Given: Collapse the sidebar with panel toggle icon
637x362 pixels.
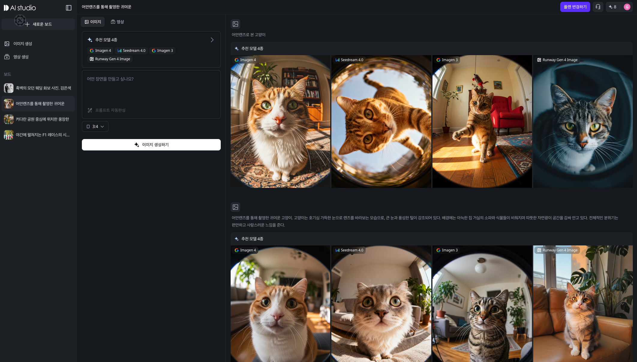Looking at the screenshot, I should tap(69, 8).
